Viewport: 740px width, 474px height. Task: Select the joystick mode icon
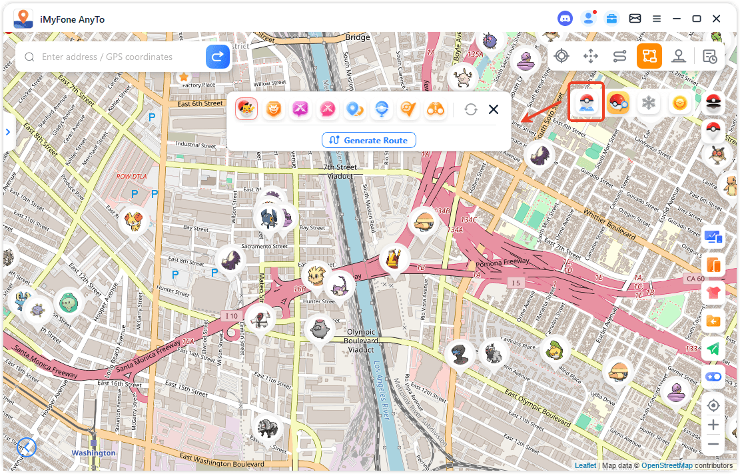[679, 56]
